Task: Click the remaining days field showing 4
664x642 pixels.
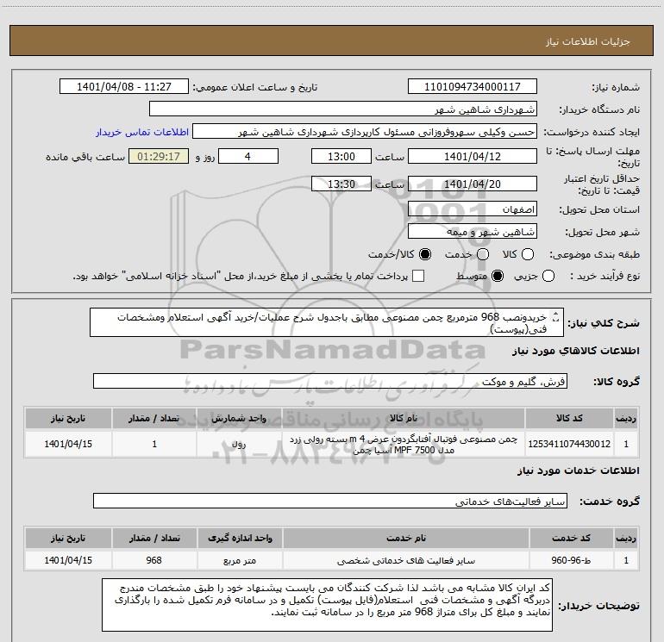Action: coord(248,156)
